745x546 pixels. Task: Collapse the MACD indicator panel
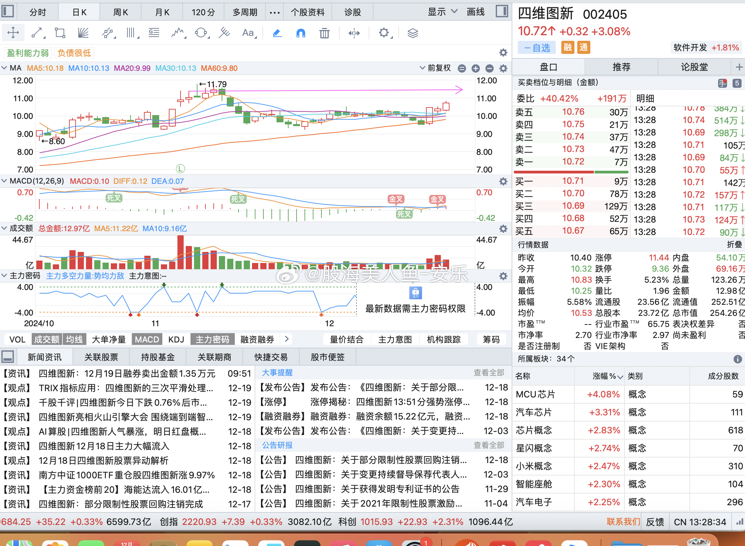click(4, 181)
